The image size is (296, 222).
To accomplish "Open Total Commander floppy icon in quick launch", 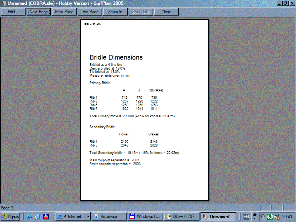I will pyautogui.click(x=46, y=216).
